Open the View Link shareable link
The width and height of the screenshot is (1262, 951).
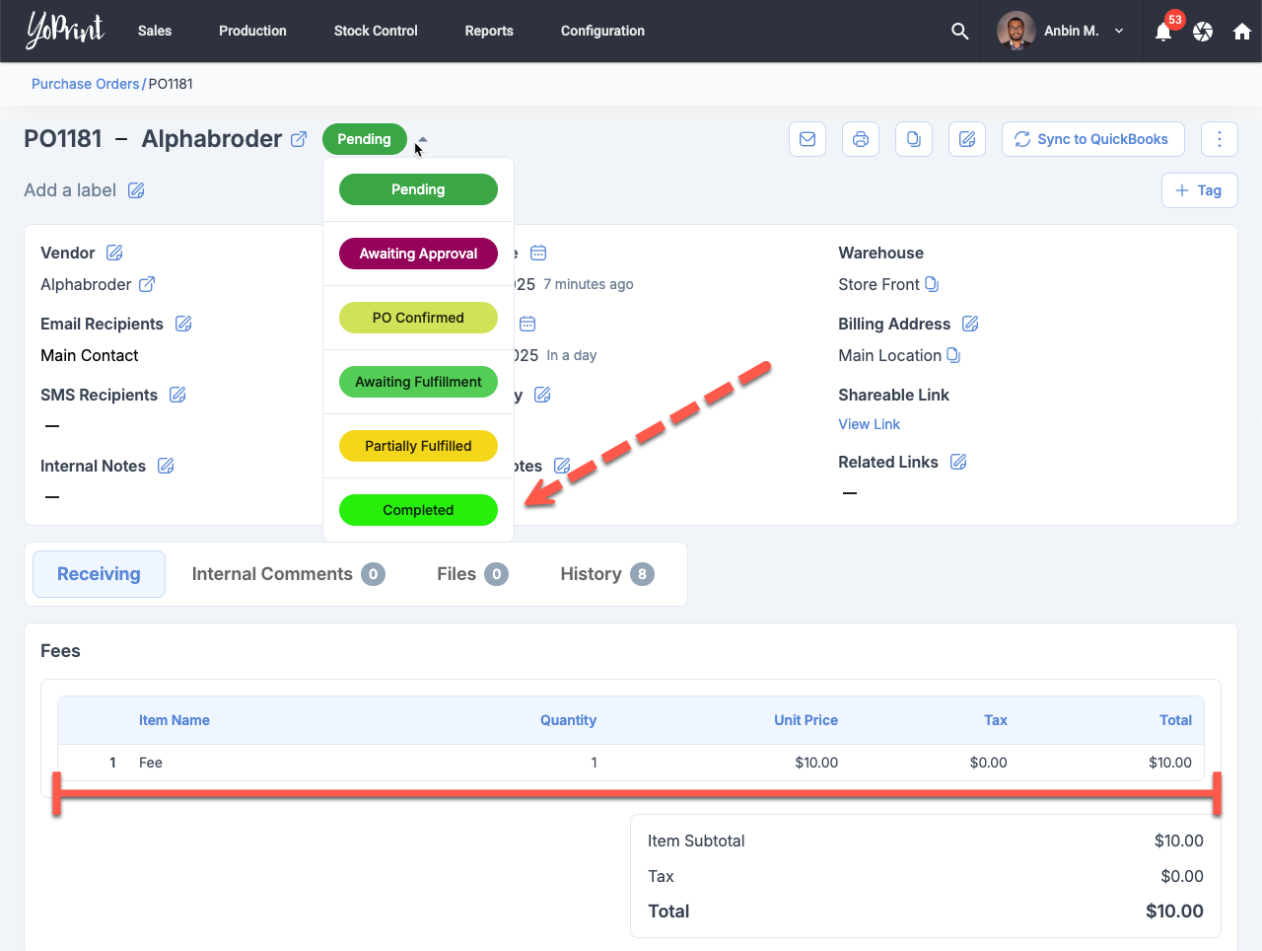point(869,424)
